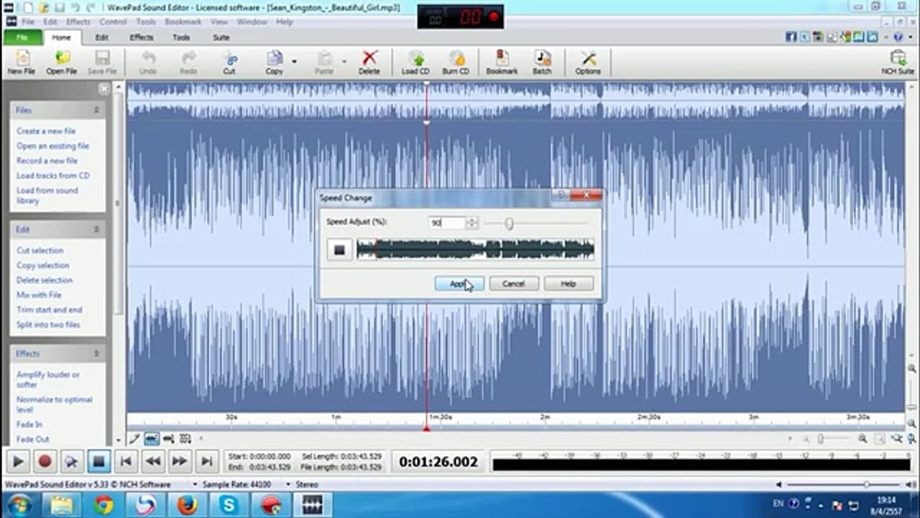Switch to the Tools ribbon tab
The height and width of the screenshot is (518, 920).
181,37
